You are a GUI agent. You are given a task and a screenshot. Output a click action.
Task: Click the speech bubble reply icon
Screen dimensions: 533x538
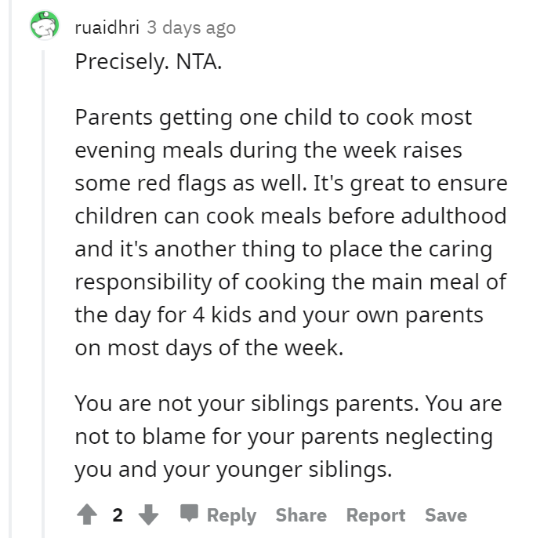click(x=190, y=513)
